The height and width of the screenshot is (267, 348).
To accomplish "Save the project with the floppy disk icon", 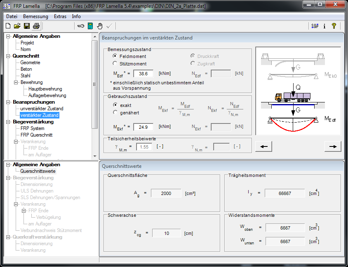I will (26, 26).
